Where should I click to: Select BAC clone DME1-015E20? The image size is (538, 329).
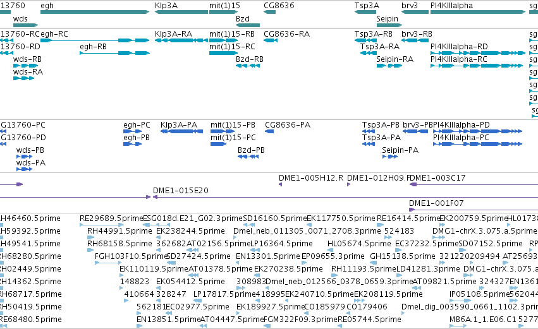tap(346, 197)
